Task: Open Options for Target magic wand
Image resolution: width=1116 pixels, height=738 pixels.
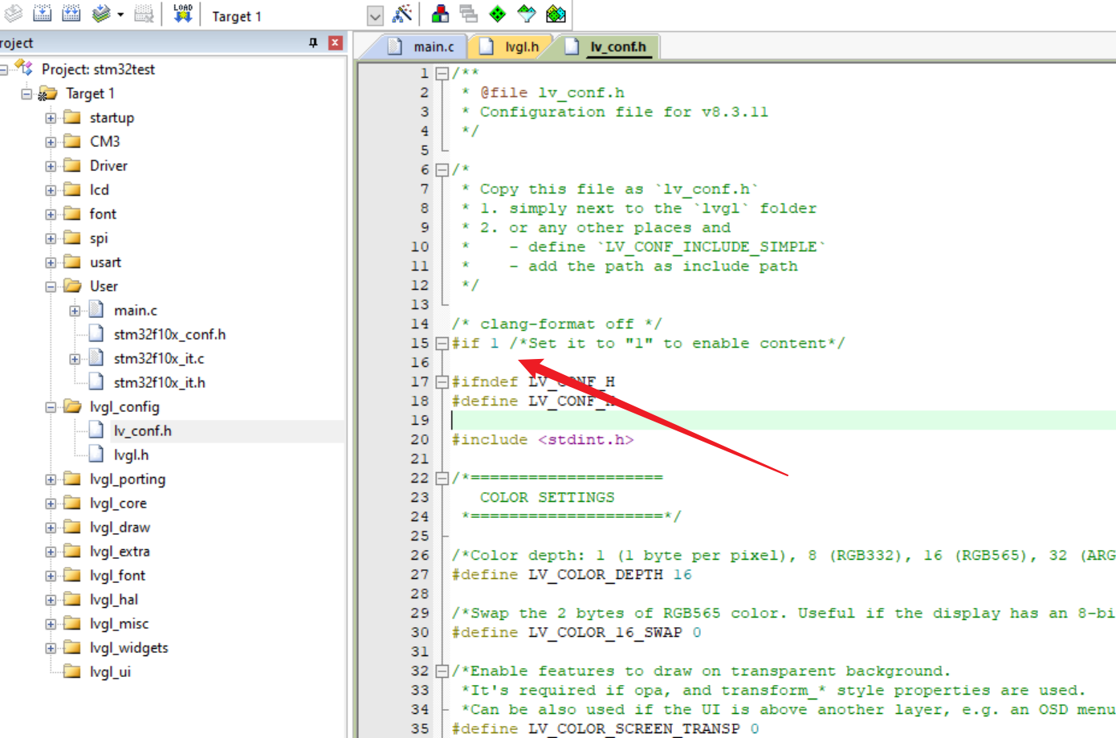Action: [402, 14]
